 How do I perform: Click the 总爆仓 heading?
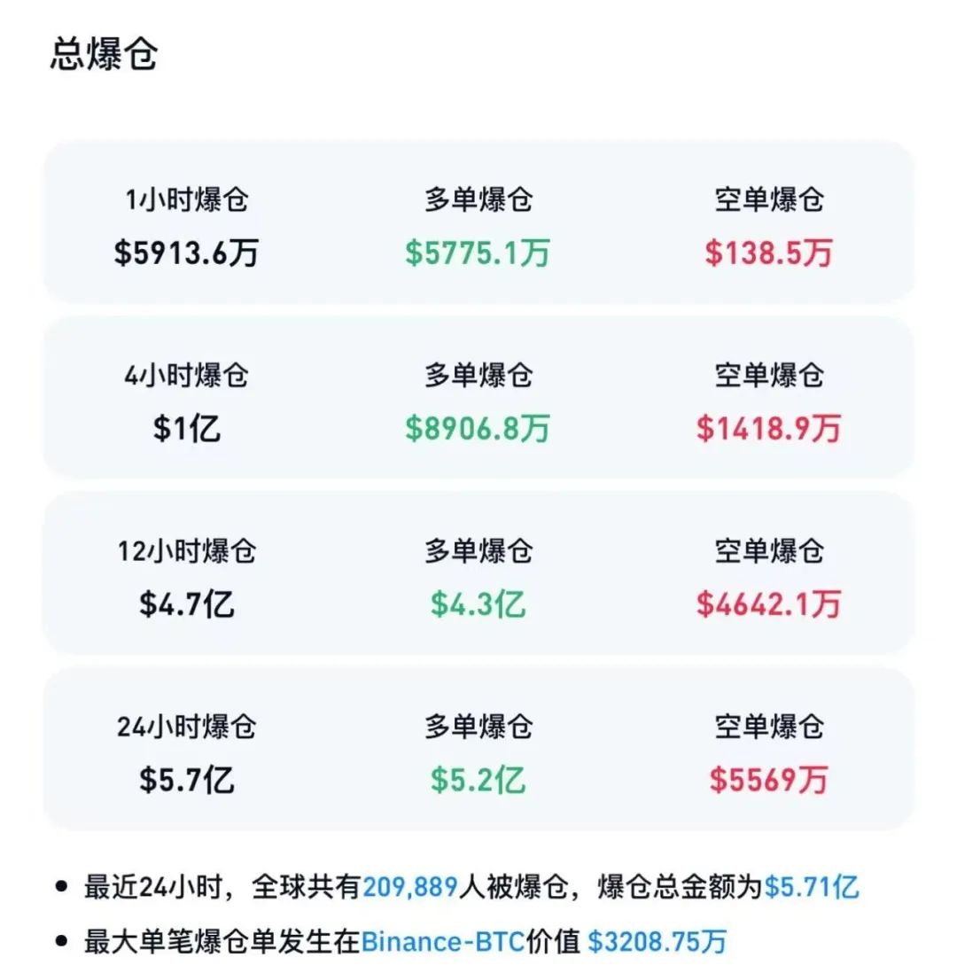click(104, 55)
